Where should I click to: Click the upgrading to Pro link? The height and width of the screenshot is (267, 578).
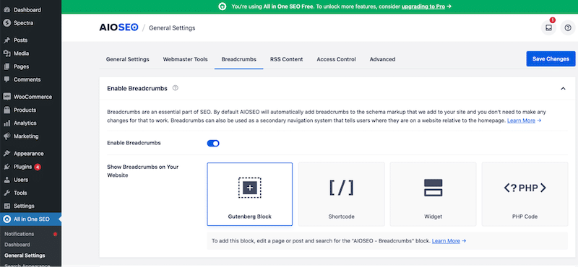(x=423, y=6)
